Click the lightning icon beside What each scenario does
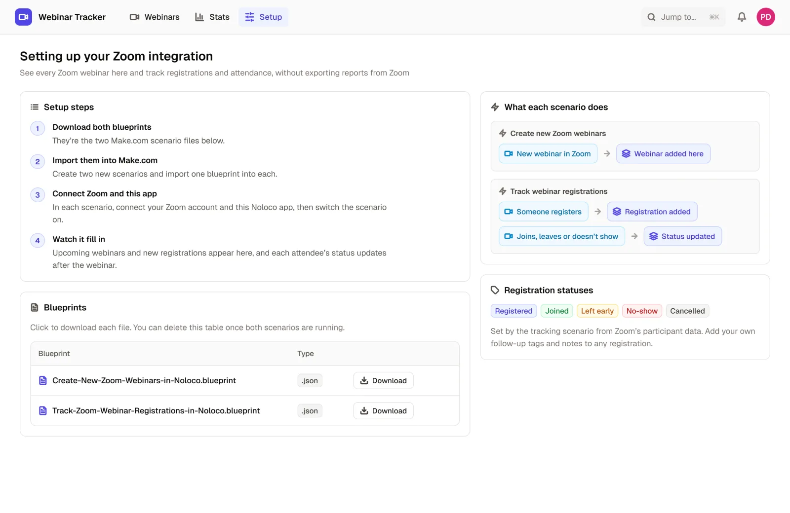 point(495,107)
